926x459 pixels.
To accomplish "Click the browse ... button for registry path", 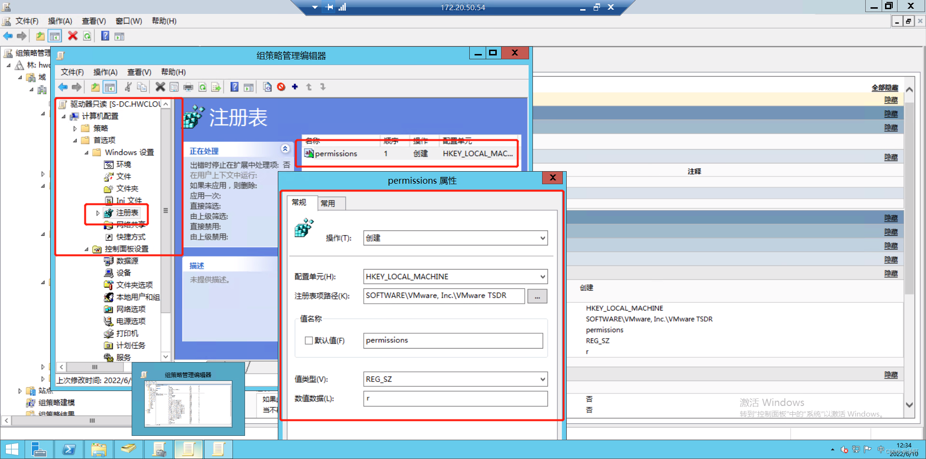I will pyautogui.click(x=537, y=296).
